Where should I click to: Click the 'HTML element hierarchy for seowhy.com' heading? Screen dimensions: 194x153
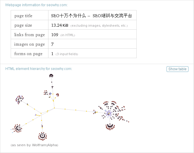tap(39, 69)
